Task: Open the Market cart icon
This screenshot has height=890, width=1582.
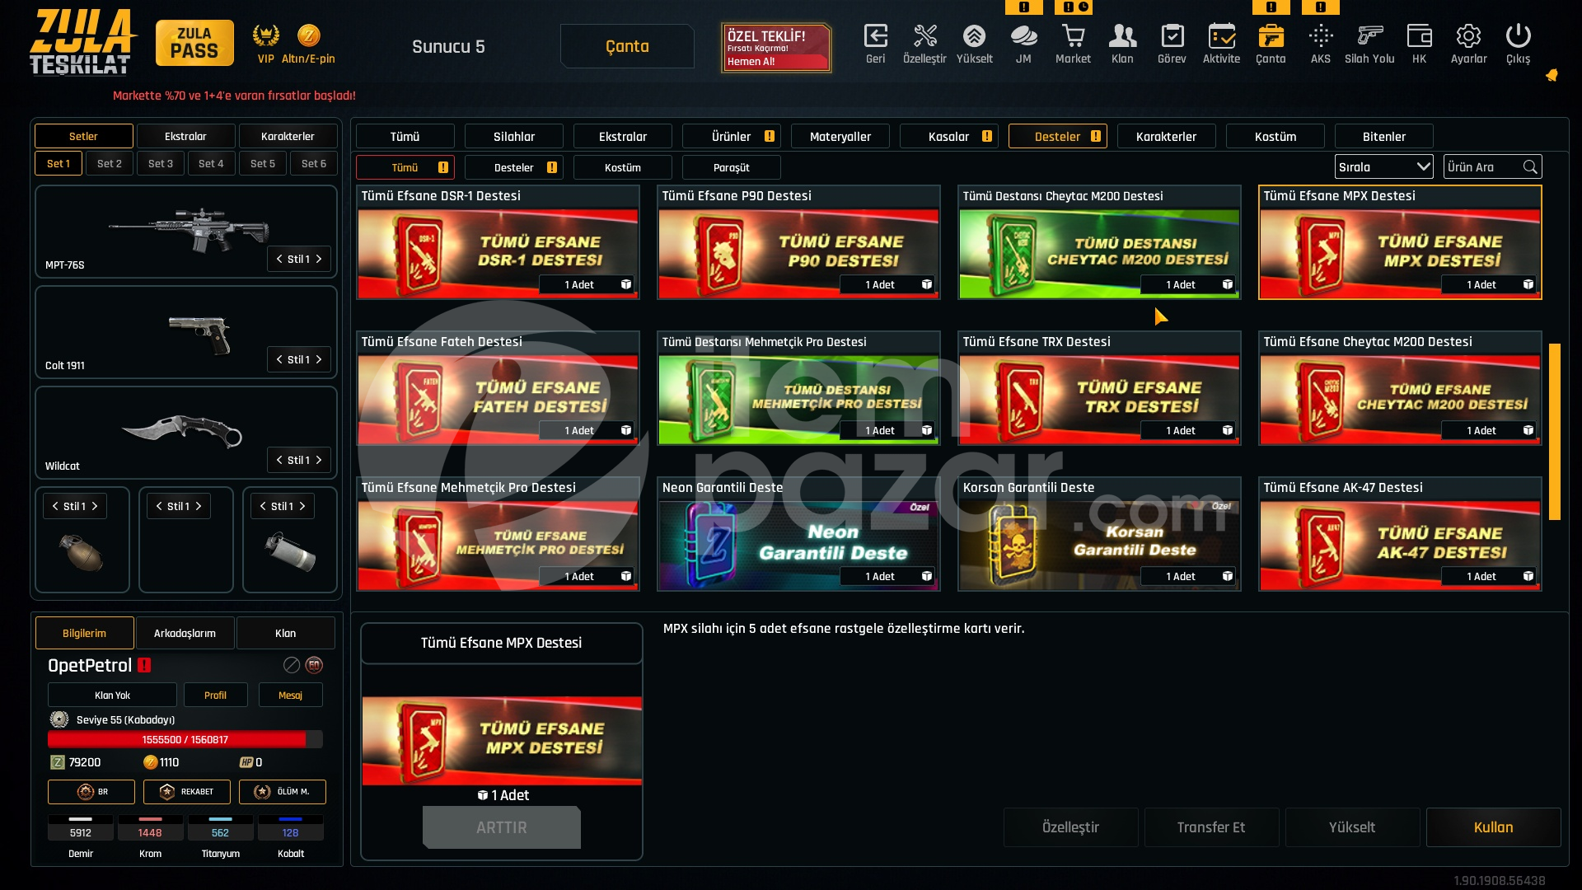Action: coord(1073,36)
